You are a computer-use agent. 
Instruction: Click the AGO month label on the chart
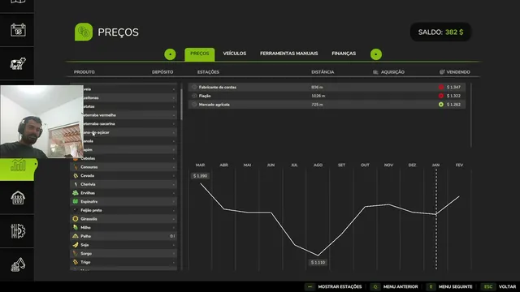pos(318,165)
